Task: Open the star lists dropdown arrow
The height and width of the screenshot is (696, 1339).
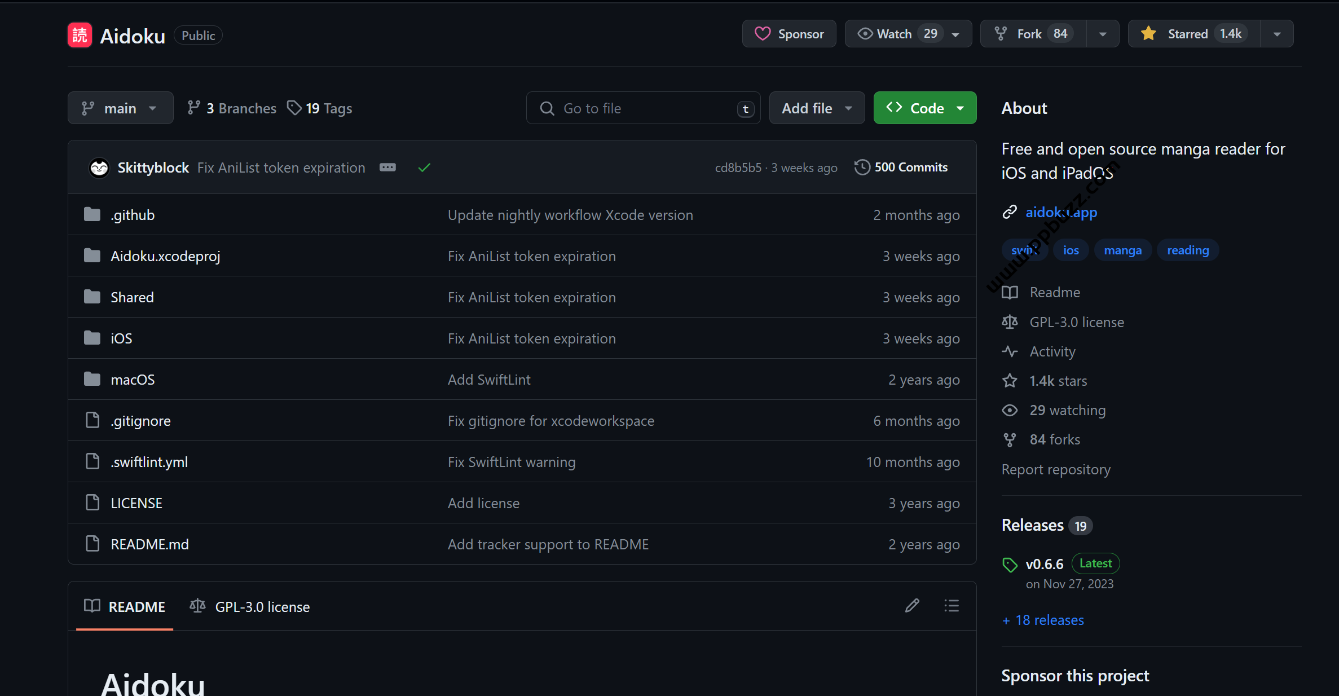Action: pyautogui.click(x=1277, y=34)
